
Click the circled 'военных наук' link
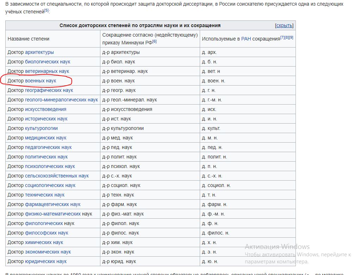click(x=41, y=81)
